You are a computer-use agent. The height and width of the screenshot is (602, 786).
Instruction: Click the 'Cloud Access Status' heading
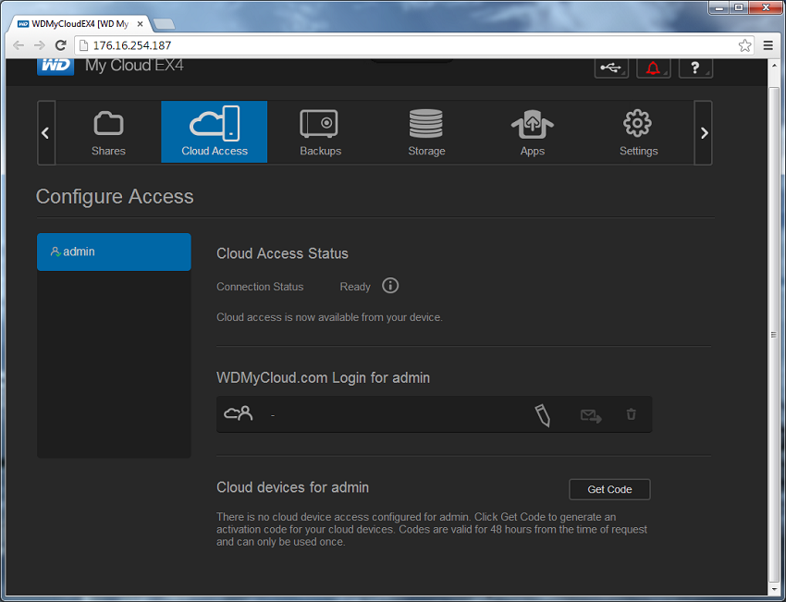coord(282,253)
